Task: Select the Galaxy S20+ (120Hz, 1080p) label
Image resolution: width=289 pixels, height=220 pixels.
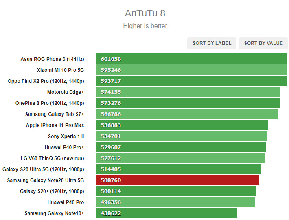Action: coord(52,191)
